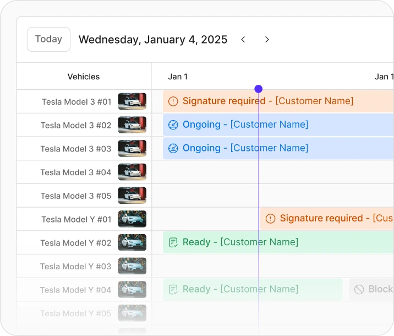
Task: Click Tesla Model Y #05 car thumbnail
Action: pyautogui.click(x=132, y=313)
